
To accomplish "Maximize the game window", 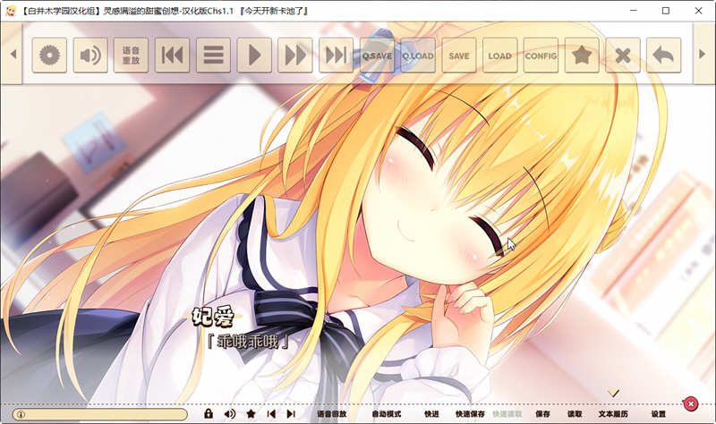I will pos(666,11).
